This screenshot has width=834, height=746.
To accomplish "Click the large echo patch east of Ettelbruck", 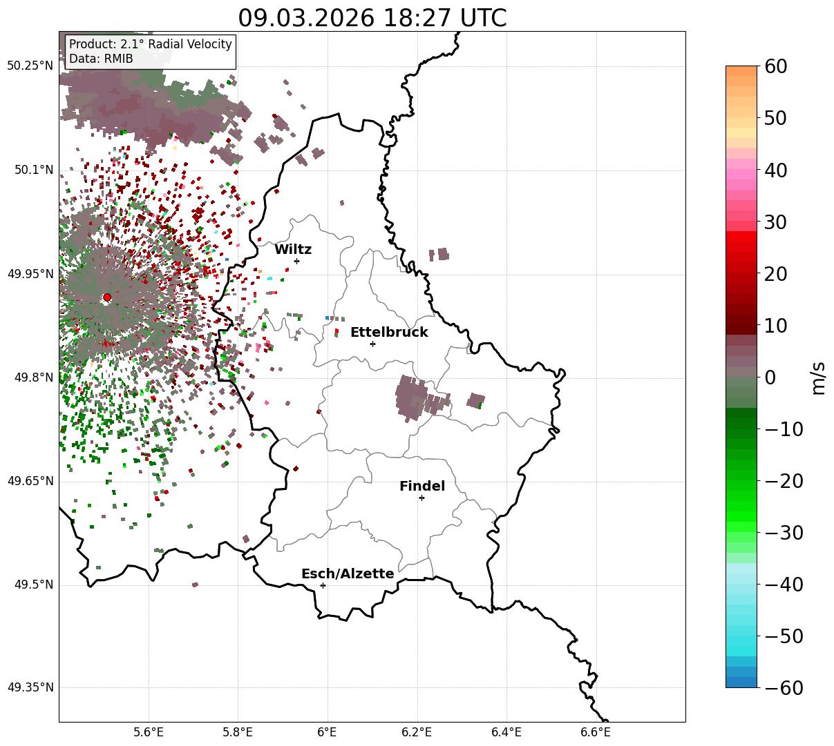I will (x=411, y=397).
